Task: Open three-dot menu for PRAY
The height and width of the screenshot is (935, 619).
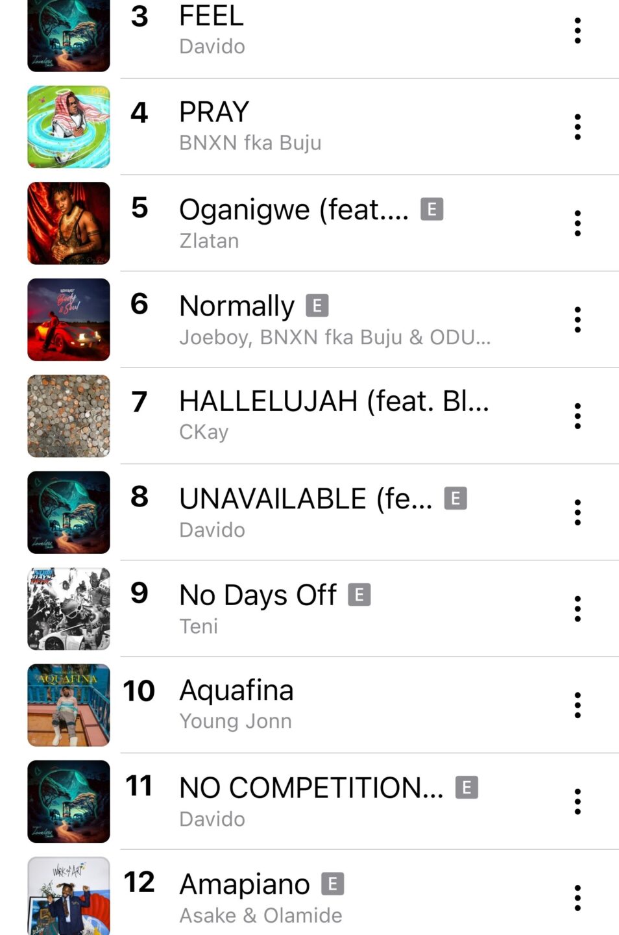Action: click(577, 127)
